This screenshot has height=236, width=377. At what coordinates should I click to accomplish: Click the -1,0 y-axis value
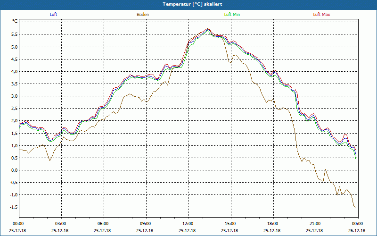(x=14, y=195)
